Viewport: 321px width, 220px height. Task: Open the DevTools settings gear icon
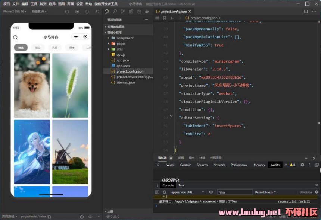click(302, 165)
